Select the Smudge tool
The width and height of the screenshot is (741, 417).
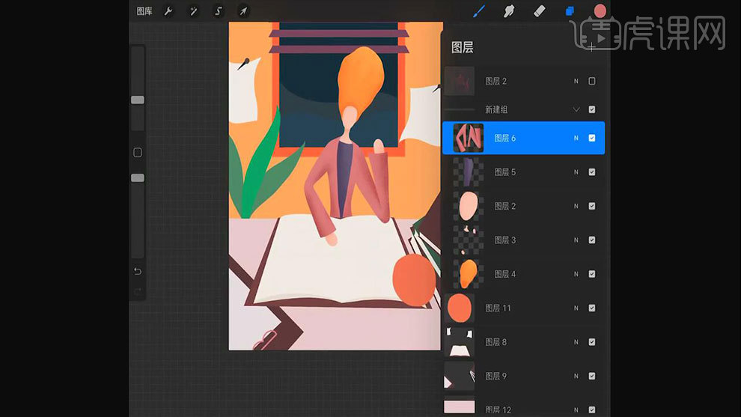(x=509, y=11)
